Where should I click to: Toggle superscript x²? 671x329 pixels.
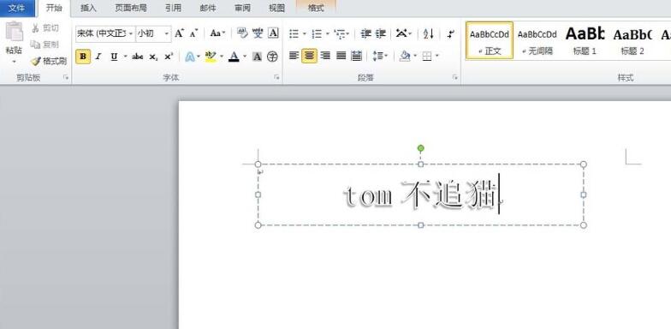pyautogui.click(x=168, y=57)
